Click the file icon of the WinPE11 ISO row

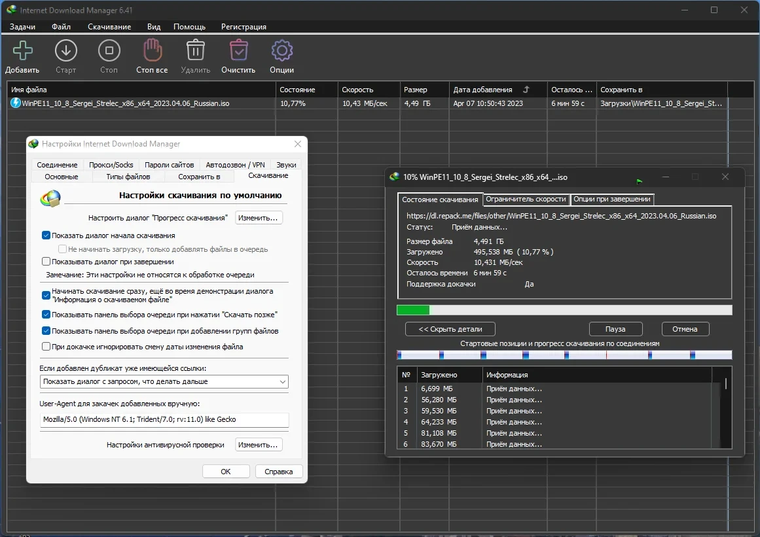16,103
